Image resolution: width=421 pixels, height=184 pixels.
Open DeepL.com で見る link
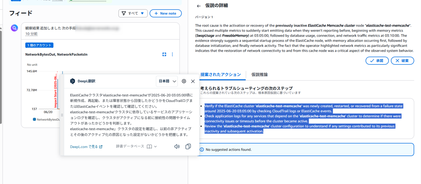86,147
